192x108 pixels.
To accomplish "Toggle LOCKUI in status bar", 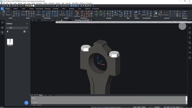I will click(x=178, y=107).
